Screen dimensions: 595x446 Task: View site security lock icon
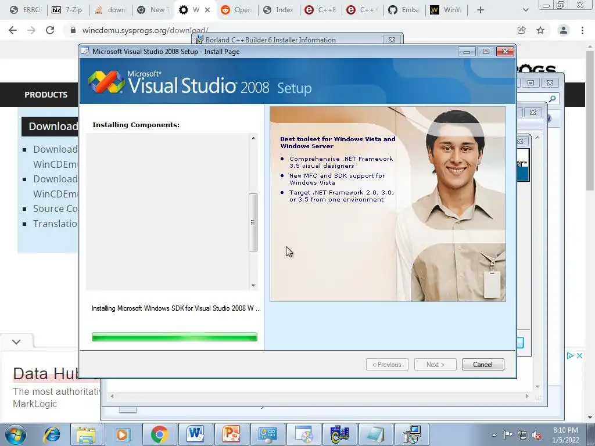tap(73, 30)
